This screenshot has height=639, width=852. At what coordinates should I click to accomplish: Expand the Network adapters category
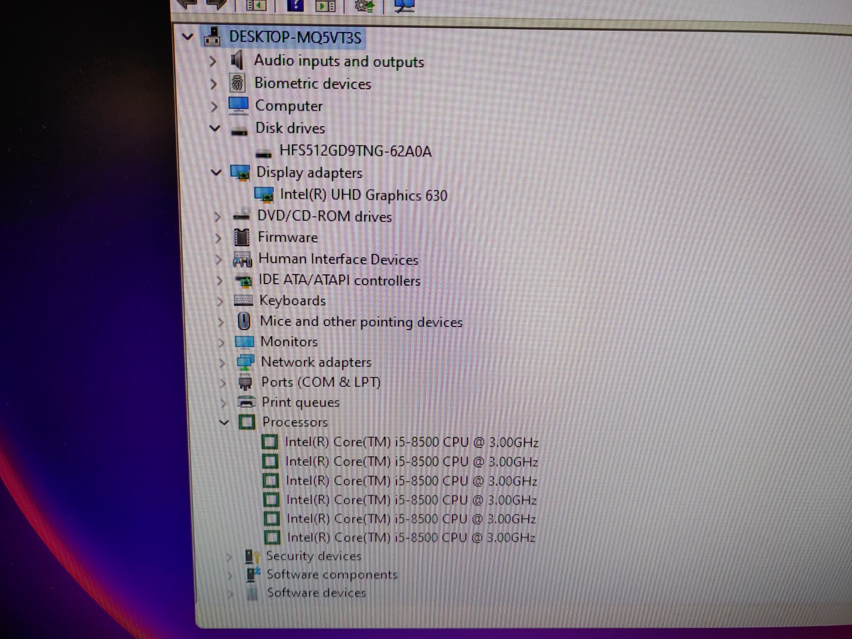click(x=222, y=363)
